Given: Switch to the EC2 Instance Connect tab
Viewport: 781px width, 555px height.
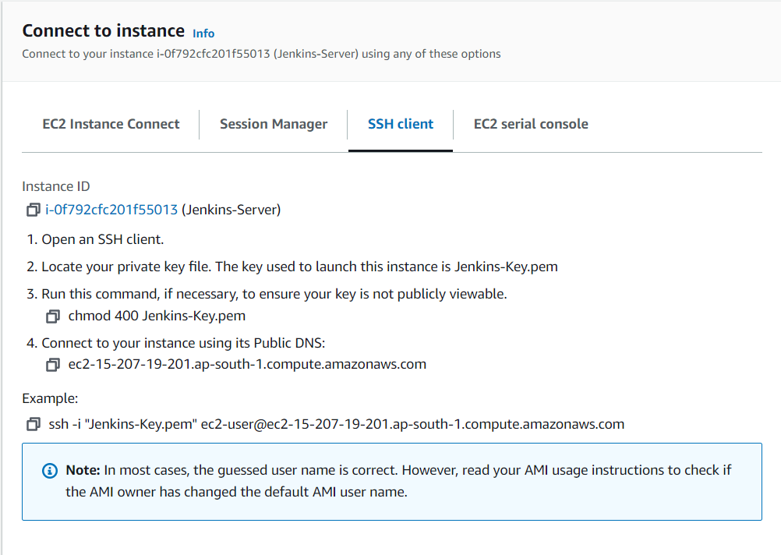Looking at the screenshot, I should tap(111, 124).
